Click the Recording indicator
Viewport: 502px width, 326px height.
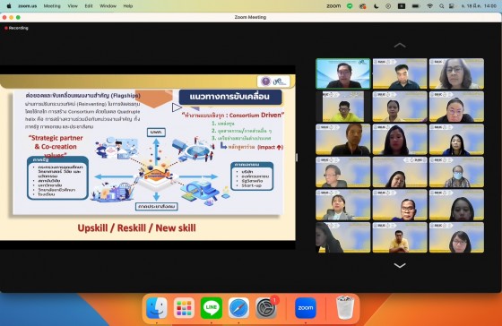click(x=16, y=28)
